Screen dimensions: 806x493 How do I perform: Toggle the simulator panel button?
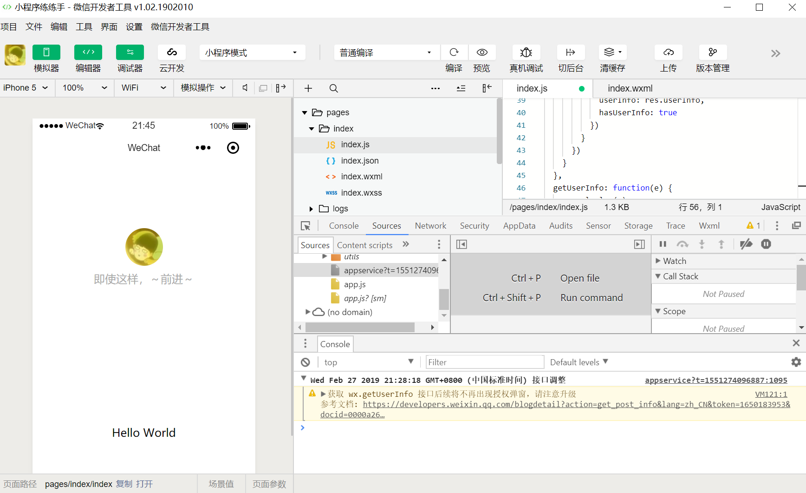(46, 53)
